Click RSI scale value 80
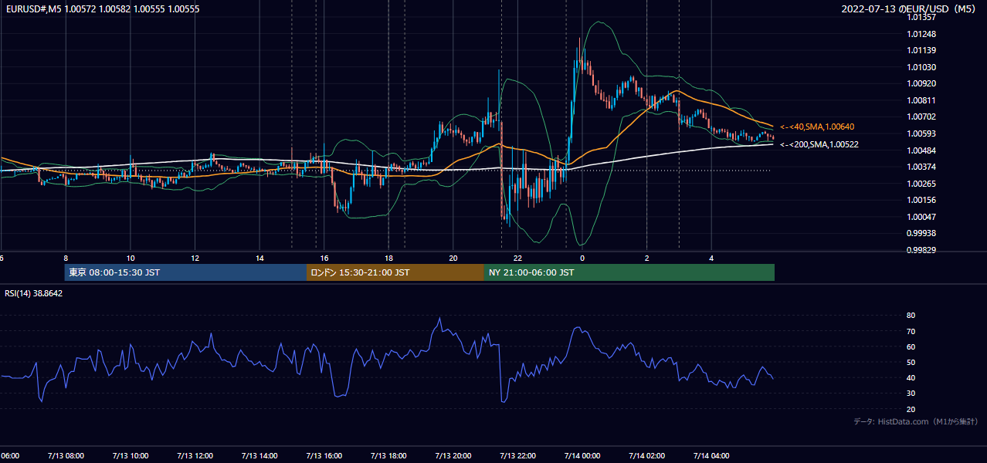The image size is (987, 463). click(x=911, y=316)
